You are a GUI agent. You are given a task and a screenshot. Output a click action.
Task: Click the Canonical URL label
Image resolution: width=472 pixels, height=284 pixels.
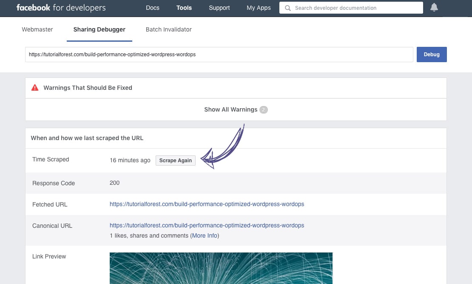[52, 226]
